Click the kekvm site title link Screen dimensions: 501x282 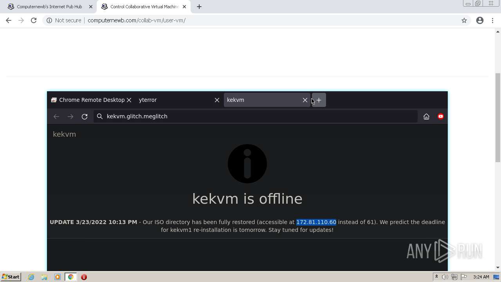point(64,134)
